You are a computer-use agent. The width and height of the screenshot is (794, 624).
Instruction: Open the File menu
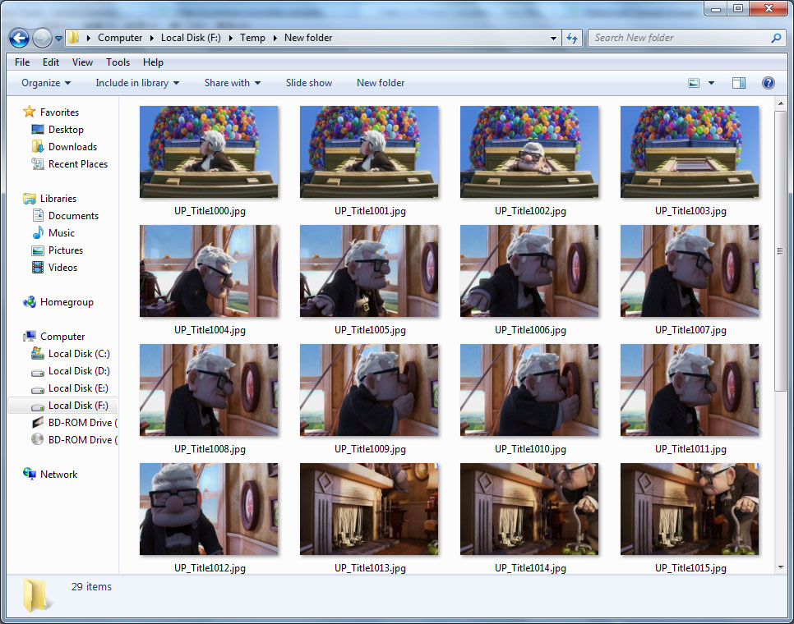click(x=22, y=62)
